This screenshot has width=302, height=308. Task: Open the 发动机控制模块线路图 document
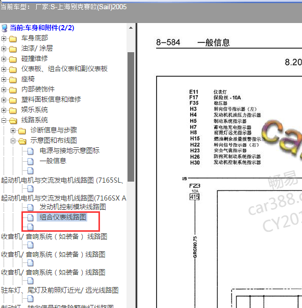tap(72, 207)
